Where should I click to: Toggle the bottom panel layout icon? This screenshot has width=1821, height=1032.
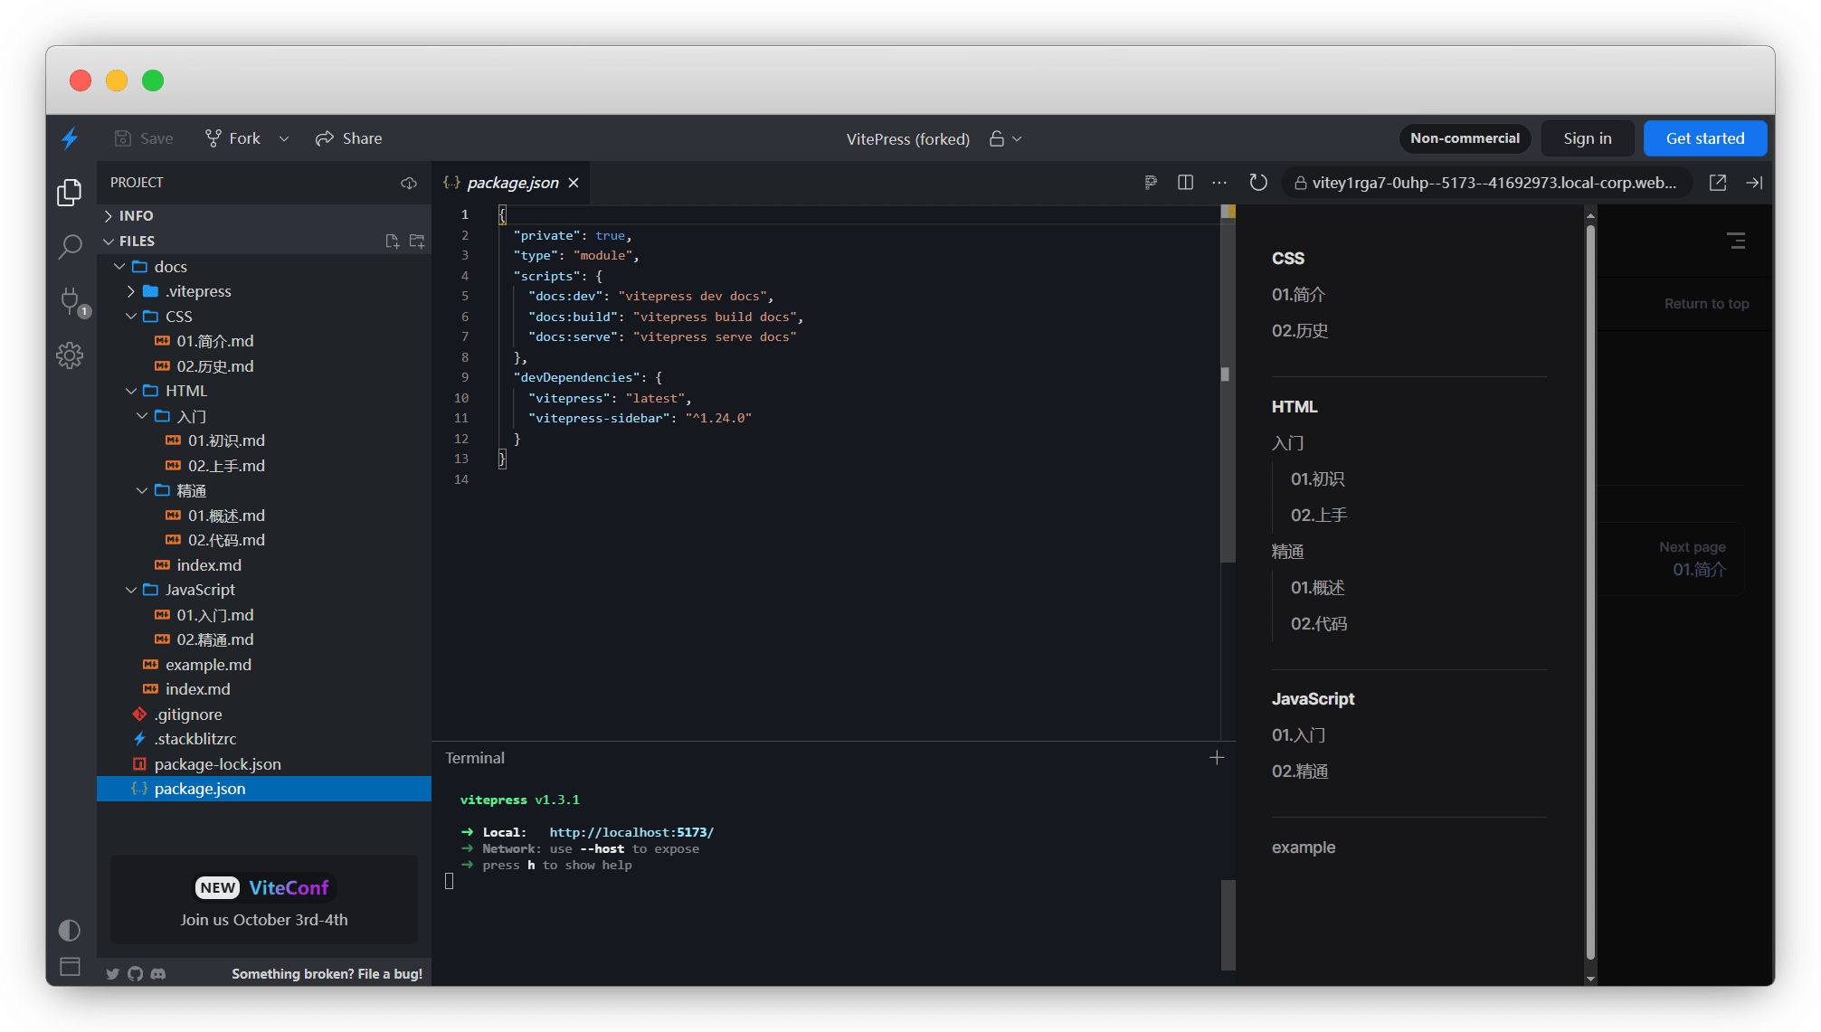tap(70, 966)
